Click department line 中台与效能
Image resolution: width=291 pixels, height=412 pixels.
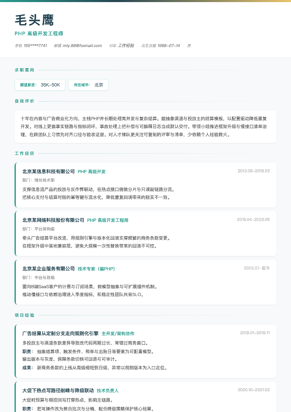[x=38, y=278]
